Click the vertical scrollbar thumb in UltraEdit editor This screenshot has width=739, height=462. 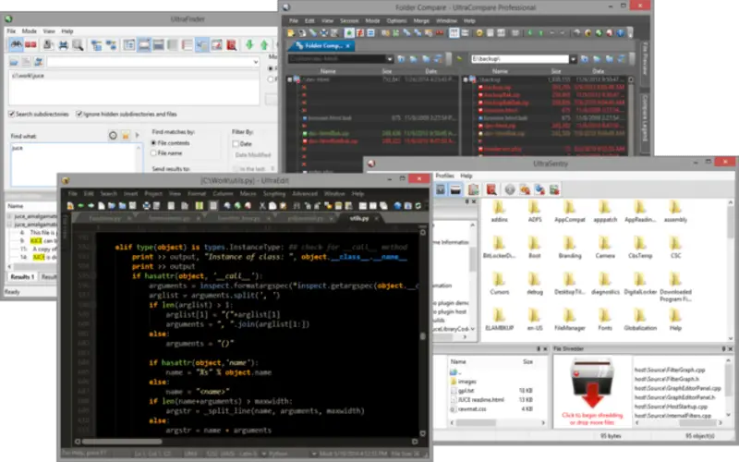click(x=423, y=335)
